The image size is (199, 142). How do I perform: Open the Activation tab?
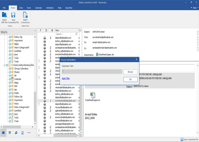[x=50, y=8]
